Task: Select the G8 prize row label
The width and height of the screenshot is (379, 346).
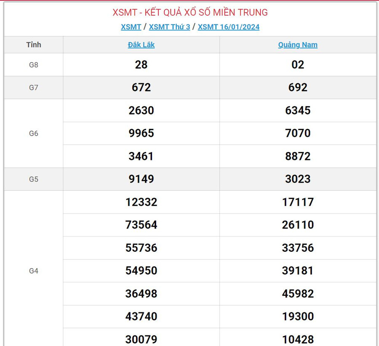Action: pos(34,65)
